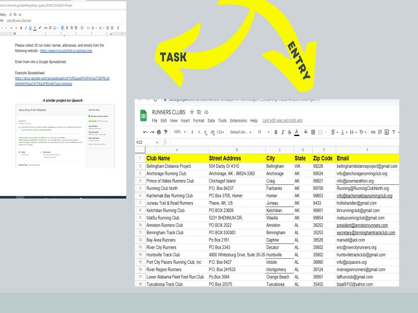Open the Edit menu in Sheets
The height and width of the screenshot is (313, 418).
tap(163, 121)
